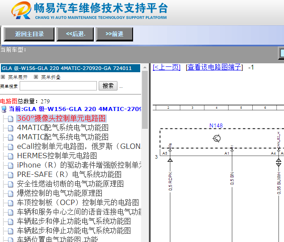Image resolution: width=284 pixels, height=242 pixels.
Task: Open eCall控制单元电路图 entry
Action: coord(79,146)
